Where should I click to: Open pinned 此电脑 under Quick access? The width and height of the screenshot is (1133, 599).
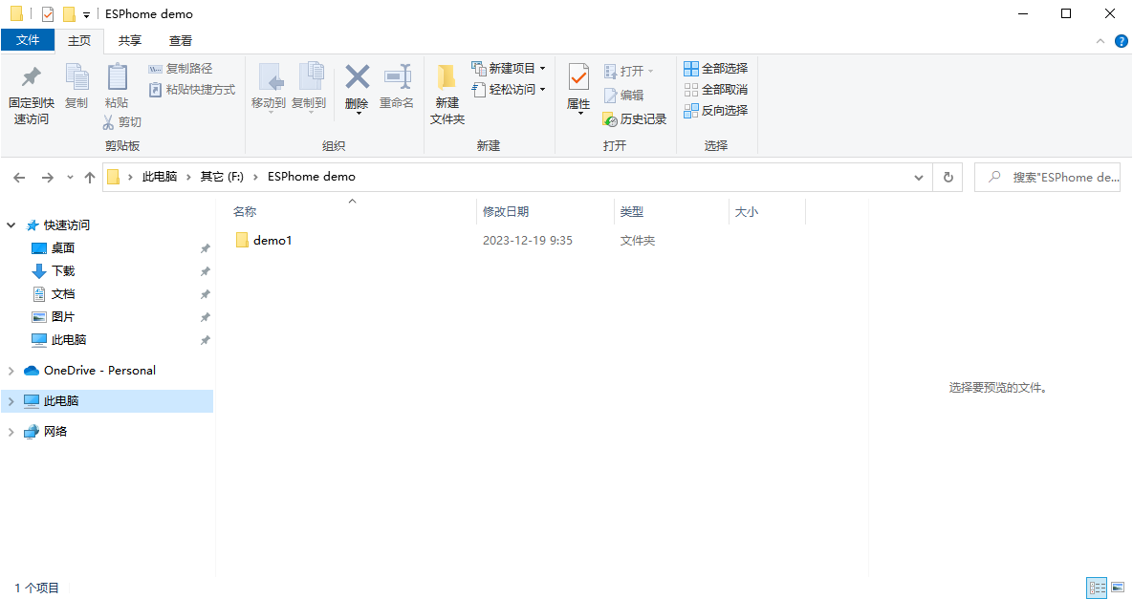click(x=69, y=340)
